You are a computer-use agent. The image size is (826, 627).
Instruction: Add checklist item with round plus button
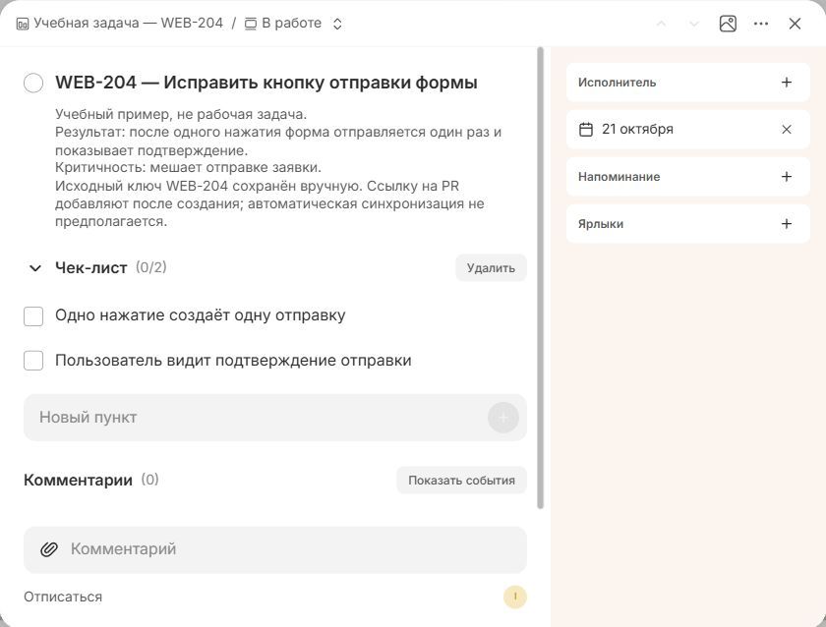tap(503, 418)
